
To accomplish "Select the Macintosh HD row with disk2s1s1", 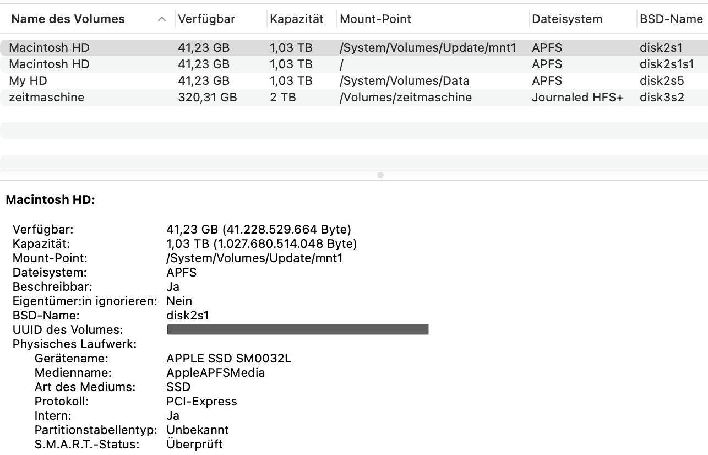I will coord(50,64).
